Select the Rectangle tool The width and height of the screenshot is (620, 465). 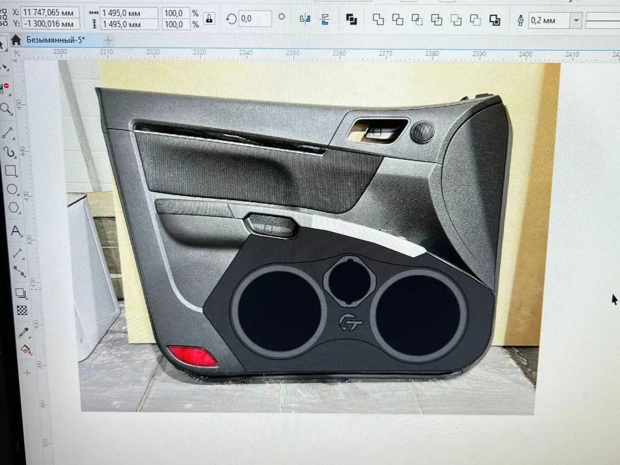pos(11,171)
